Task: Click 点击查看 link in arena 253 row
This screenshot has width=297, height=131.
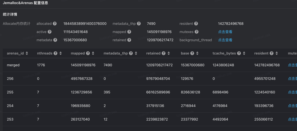Action: pos(292,119)
